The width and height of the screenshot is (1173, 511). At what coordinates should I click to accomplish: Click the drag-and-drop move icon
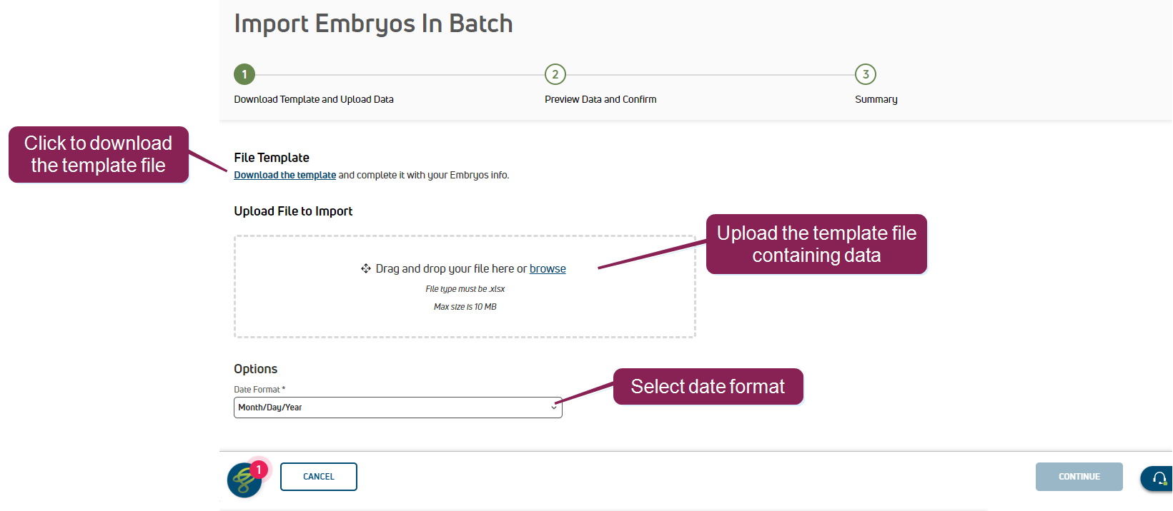[x=366, y=268]
